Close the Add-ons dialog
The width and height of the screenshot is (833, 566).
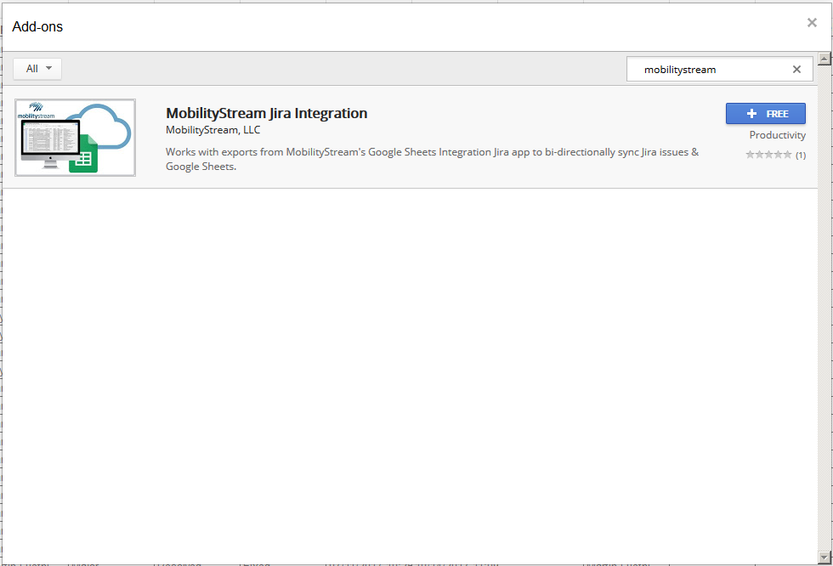click(x=812, y=23)
